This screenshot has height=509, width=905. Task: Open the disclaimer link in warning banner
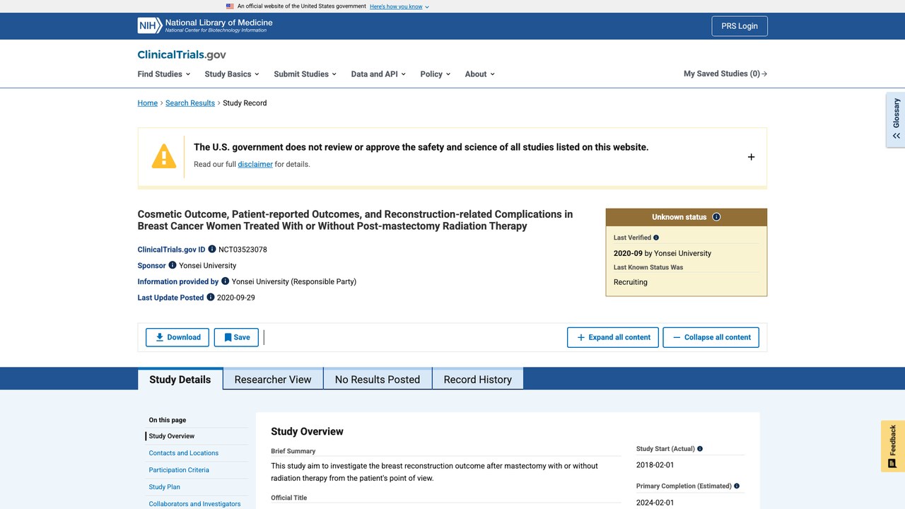pyautogui.click(x=255, y=164)
